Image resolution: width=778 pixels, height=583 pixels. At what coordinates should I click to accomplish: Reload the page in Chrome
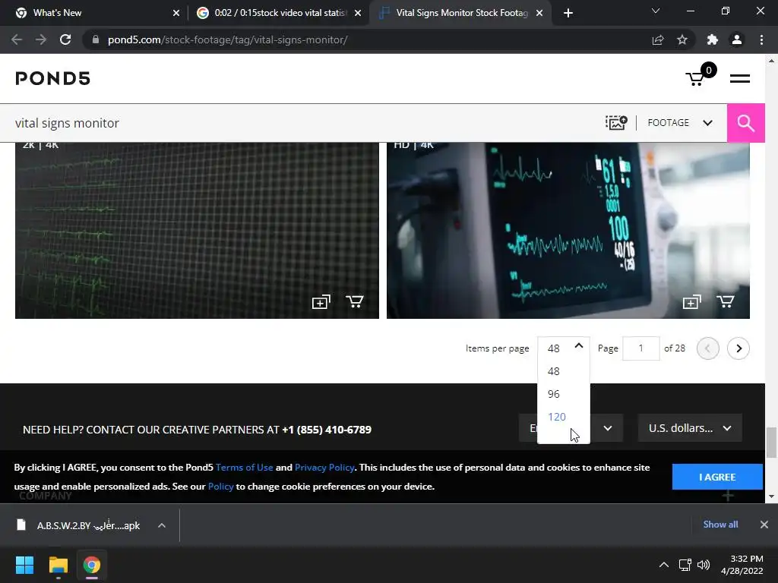(65, 39)
